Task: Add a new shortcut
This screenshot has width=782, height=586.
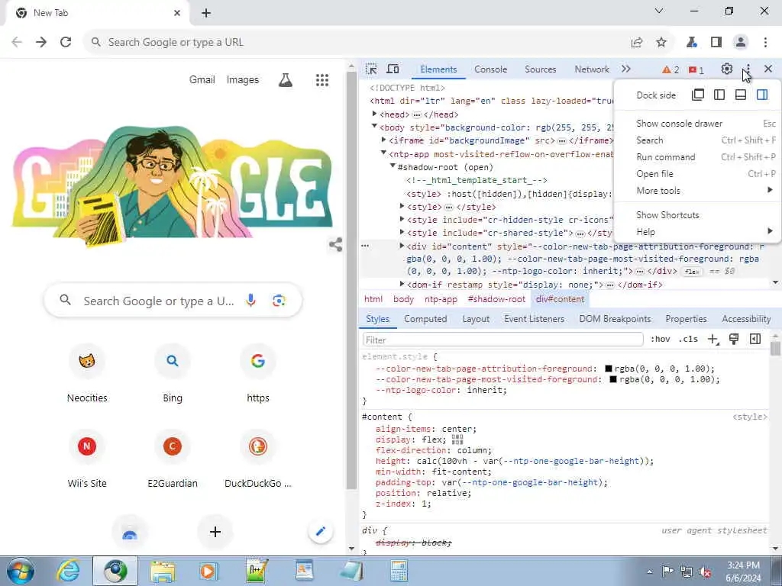Action: point(215,532)
